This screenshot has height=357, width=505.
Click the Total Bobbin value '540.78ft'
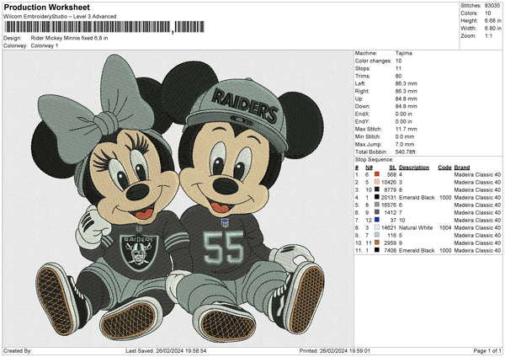pyautogui.click(x=406, y=152)
